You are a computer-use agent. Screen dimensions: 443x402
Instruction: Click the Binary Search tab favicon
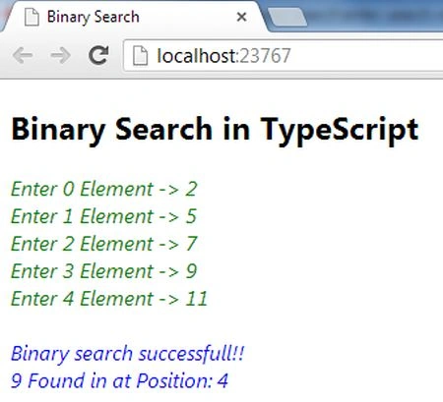click(32, 17)
